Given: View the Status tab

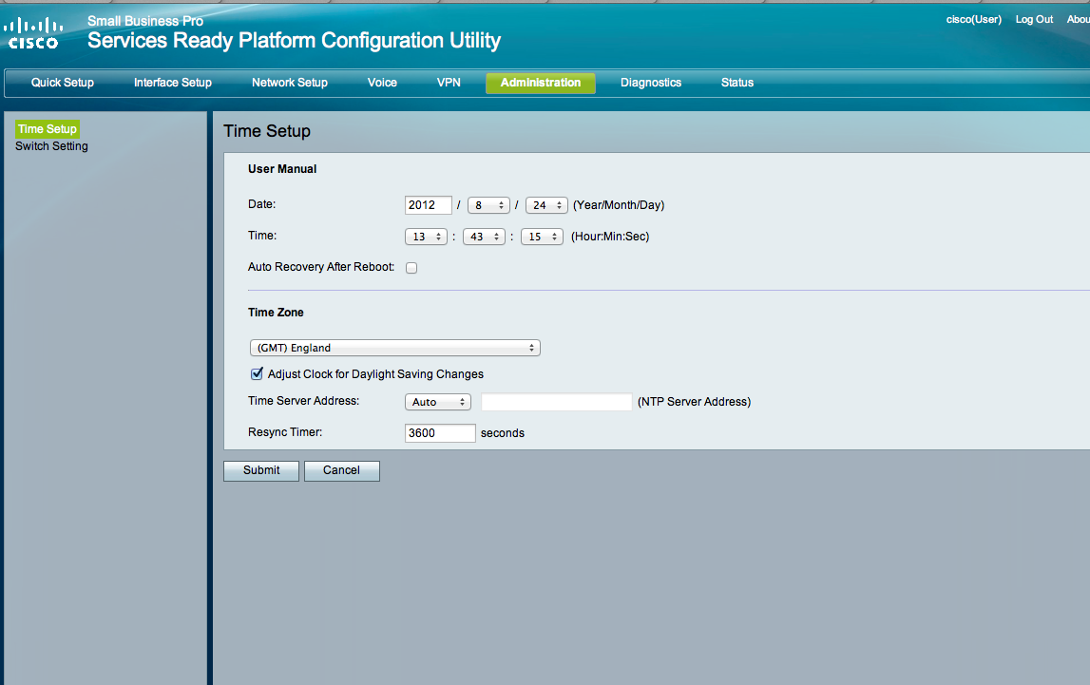Looking at the screenshot, I should (736, 83).
